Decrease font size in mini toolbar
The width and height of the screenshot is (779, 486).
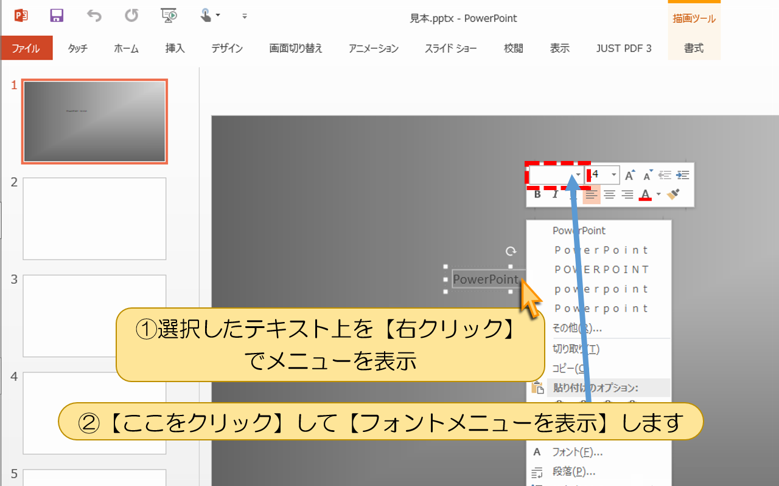pos(648,175)
